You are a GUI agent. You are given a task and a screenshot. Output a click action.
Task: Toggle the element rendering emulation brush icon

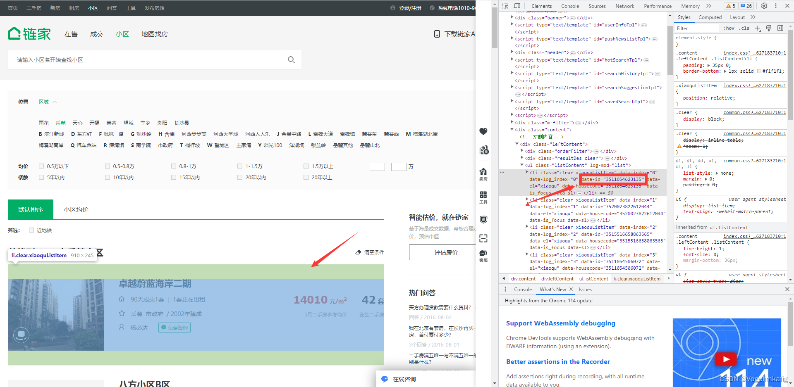(769, 28)
